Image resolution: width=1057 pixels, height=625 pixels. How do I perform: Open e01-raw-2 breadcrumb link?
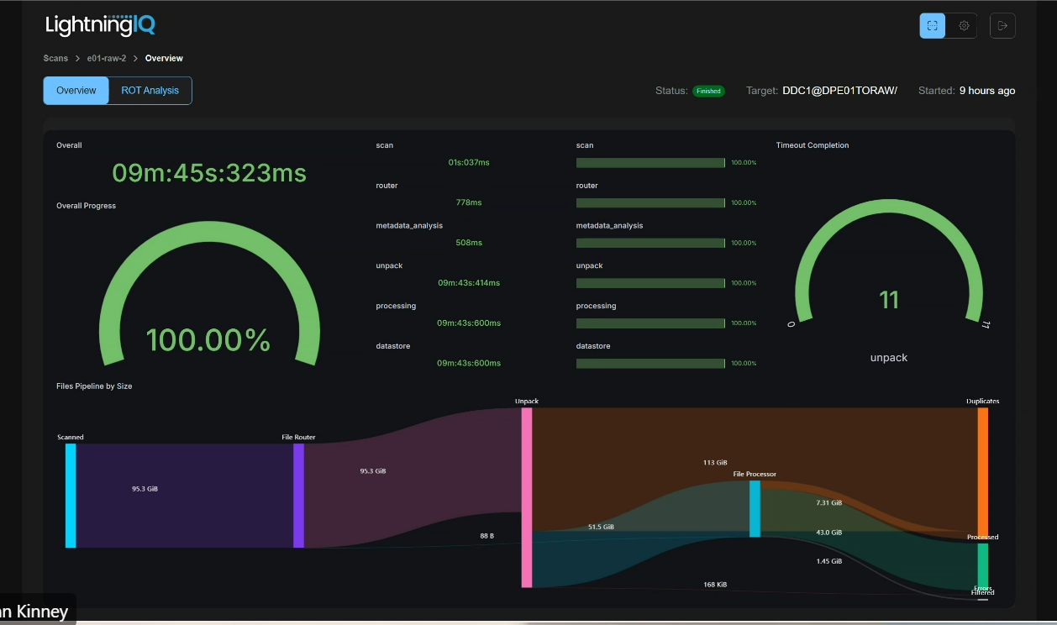(x=107, y=59)
